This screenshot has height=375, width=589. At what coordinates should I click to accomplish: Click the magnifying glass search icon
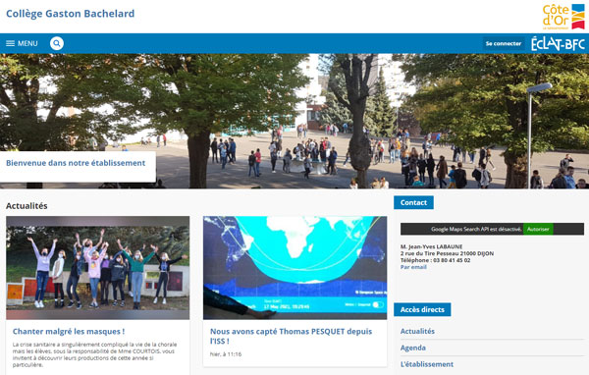(57, 43)
